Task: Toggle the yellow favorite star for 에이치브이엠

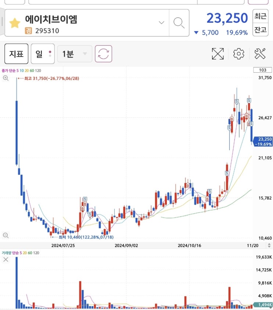Action: [15, 23]
